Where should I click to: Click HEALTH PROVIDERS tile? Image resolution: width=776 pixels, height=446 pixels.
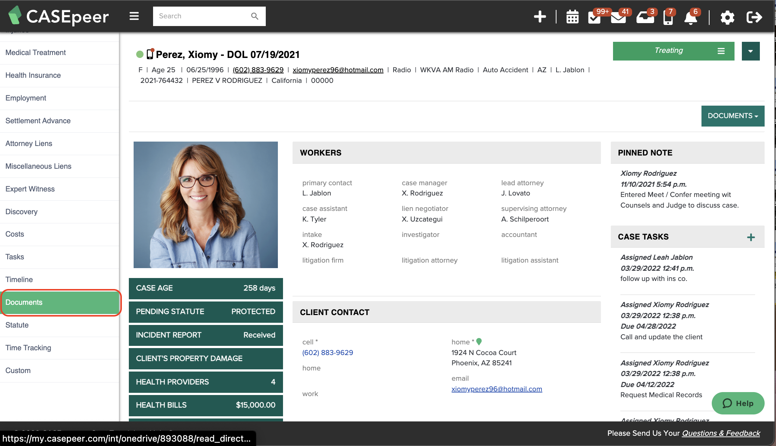(x=206, y=382)
